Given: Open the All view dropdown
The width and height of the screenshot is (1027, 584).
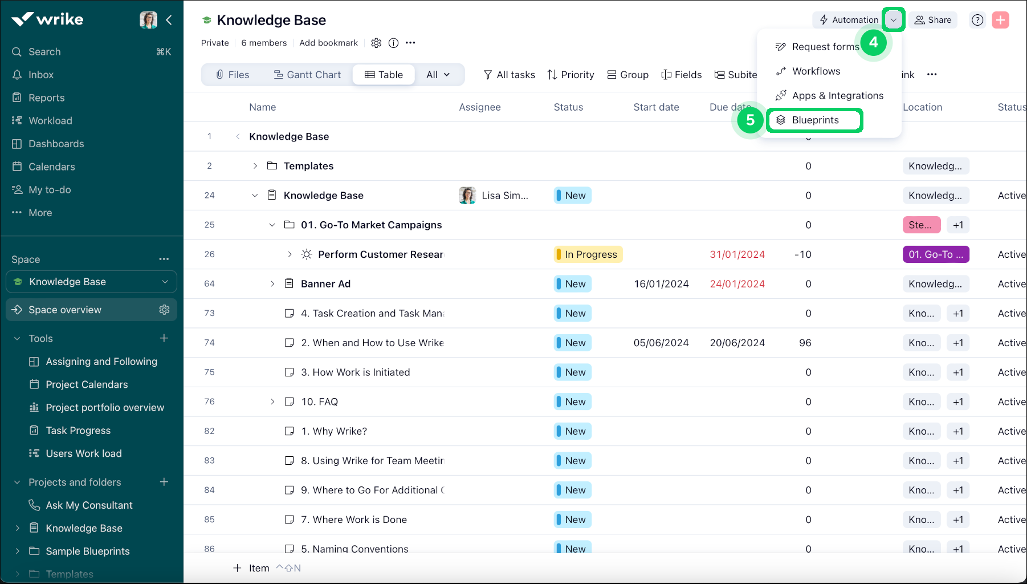Looking at the screenshot, I should (438, 75).
